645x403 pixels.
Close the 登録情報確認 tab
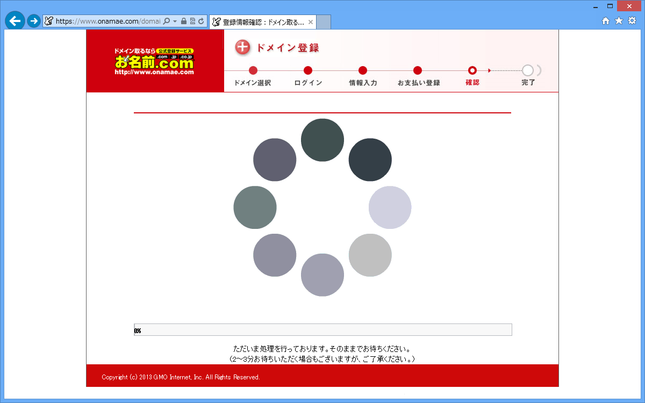click(x=310, y=22)
